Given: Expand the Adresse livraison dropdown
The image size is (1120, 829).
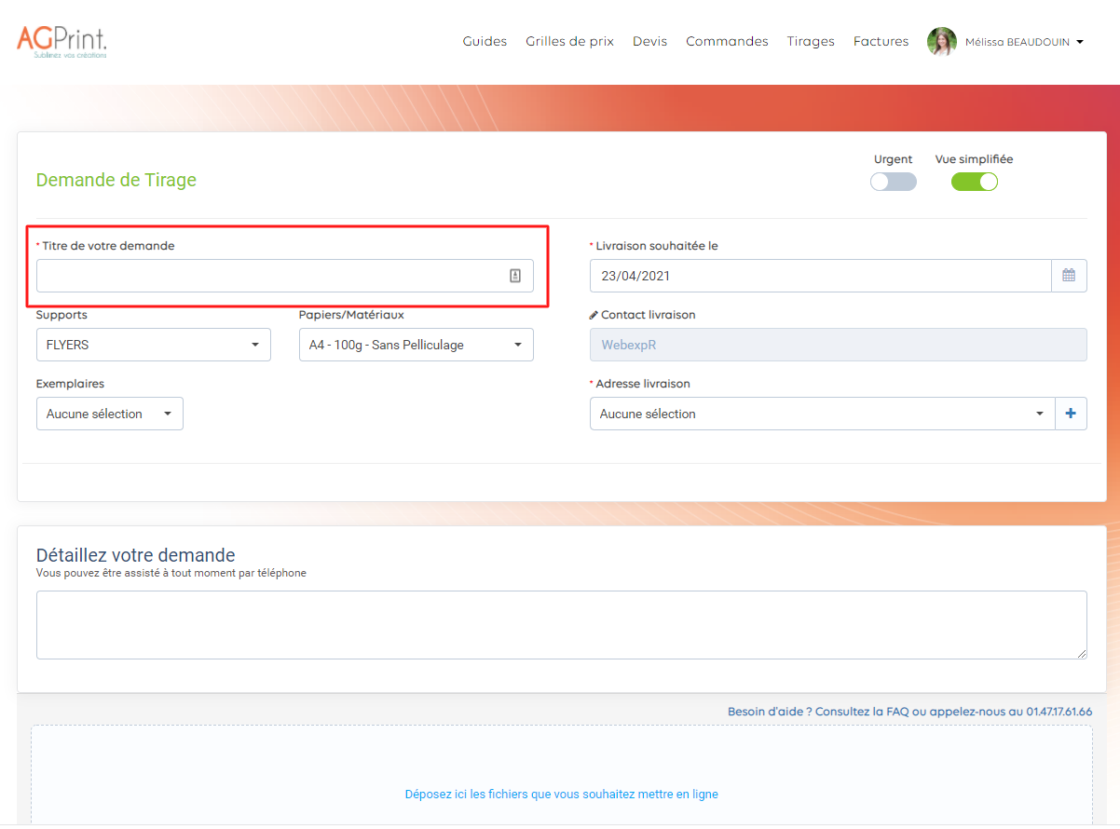Looking at the screenshot, I should point(822,414).
